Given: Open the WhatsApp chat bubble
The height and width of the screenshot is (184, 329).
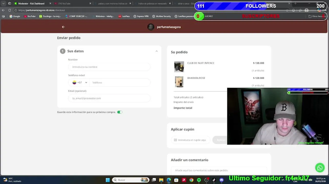Looking at the screenshot, I should (320, 168).
